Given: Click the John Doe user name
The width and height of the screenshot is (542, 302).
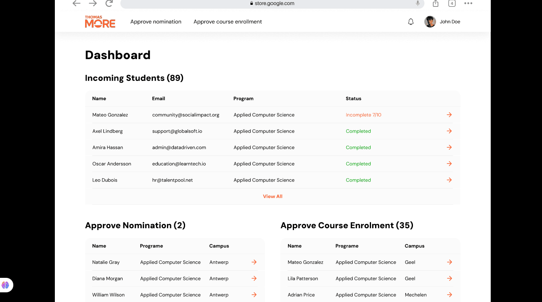Looking at the screenshot, I should 450,22.
